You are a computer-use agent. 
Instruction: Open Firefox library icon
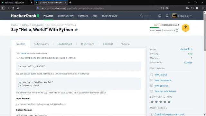click(x=187, y=8)
